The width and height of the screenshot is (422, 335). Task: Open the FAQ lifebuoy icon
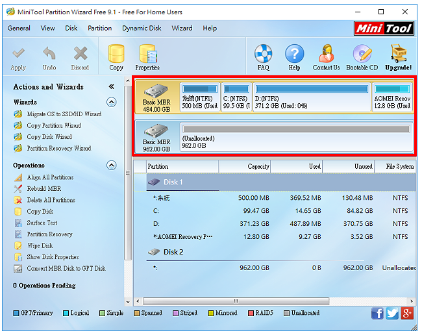point(263,53)
